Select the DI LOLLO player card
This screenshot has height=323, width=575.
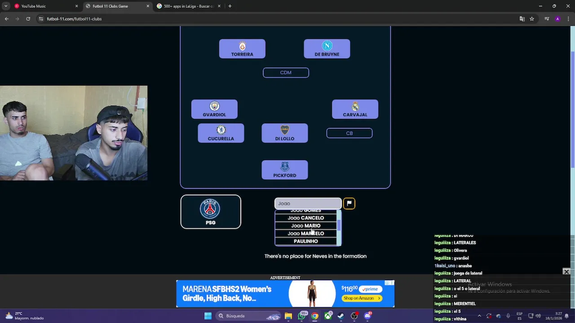(x=285, y=133)
